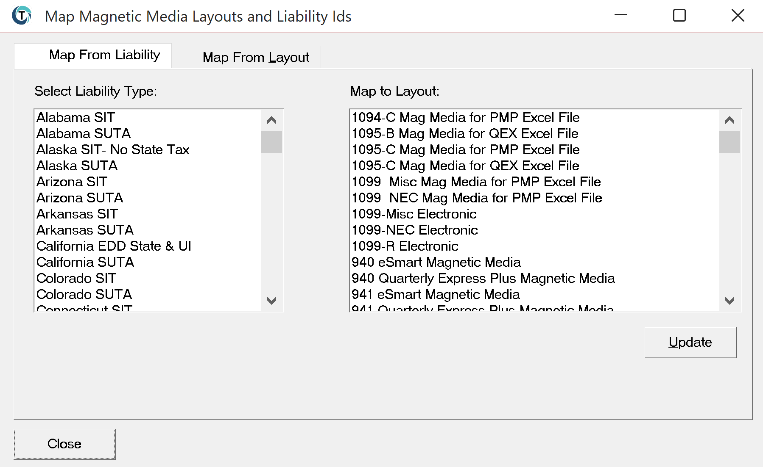
Task: Select 1099-NEC Electronic layout
Action: 414,230
